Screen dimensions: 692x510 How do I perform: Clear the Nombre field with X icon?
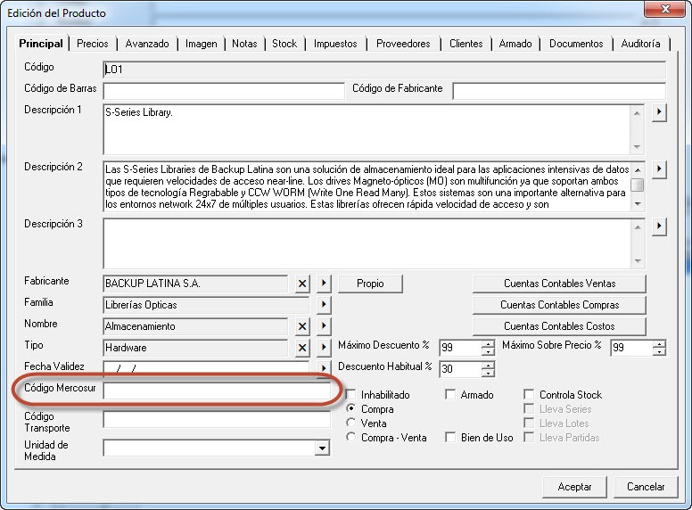pyautogui.click(x=302, y=326)
